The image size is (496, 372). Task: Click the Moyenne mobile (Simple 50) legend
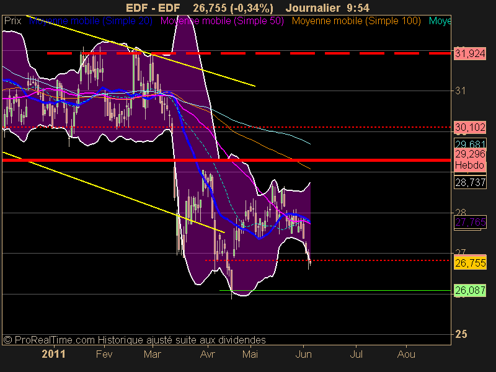[x=222, y=21]
